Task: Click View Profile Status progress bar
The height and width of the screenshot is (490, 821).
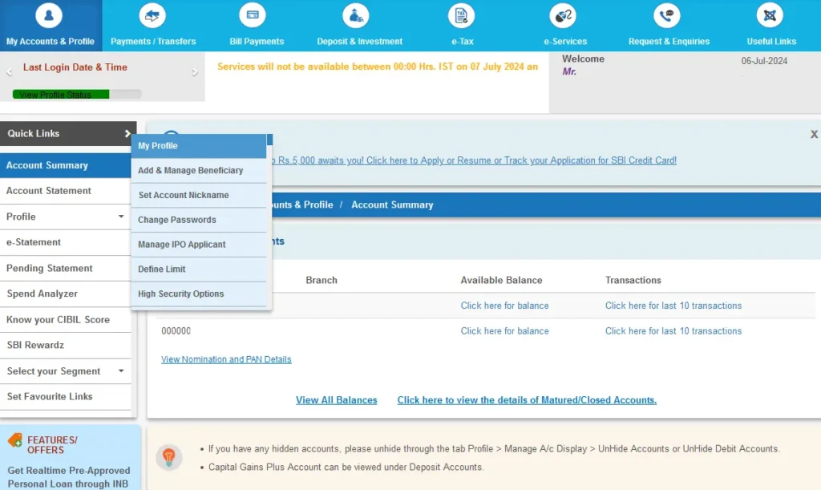Action: coord(77,95)
